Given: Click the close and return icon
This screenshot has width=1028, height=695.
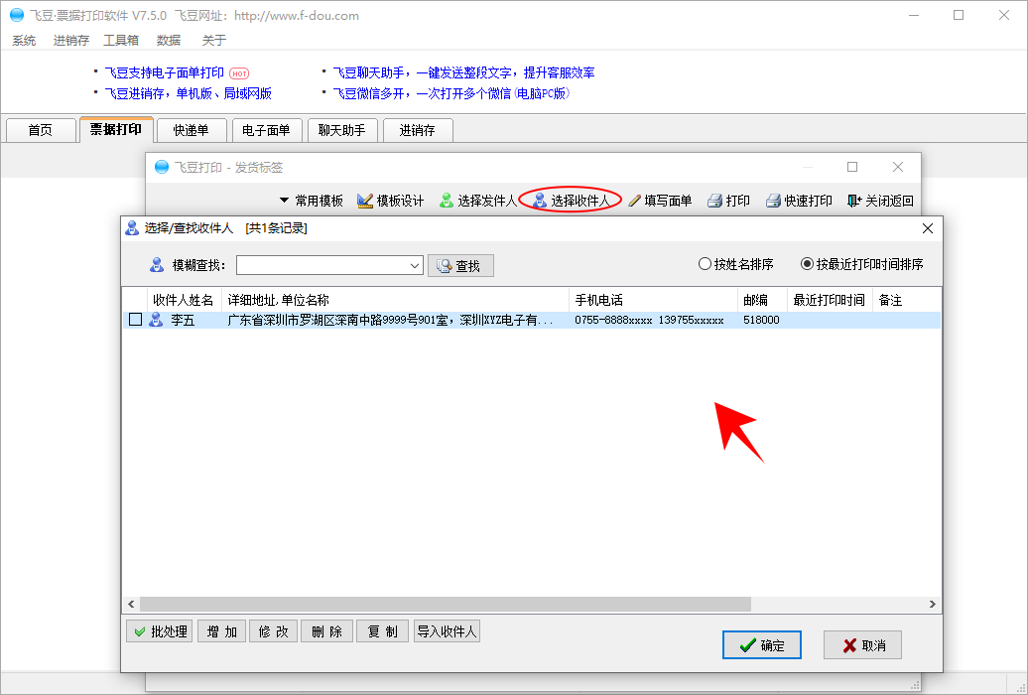Looking at the screenshot, I should [x=854, y=201].
